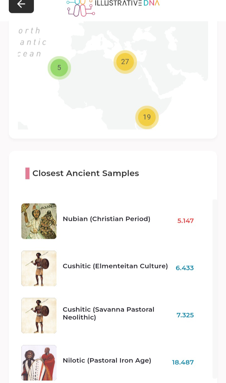The image size is (226, 383).
Task: Select Nilotic (Pastoral Iron Age) sample name
Action: coord(107,360)
